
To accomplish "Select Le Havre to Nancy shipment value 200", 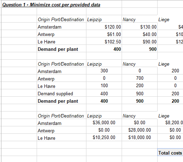I will (x=140, y=85).
